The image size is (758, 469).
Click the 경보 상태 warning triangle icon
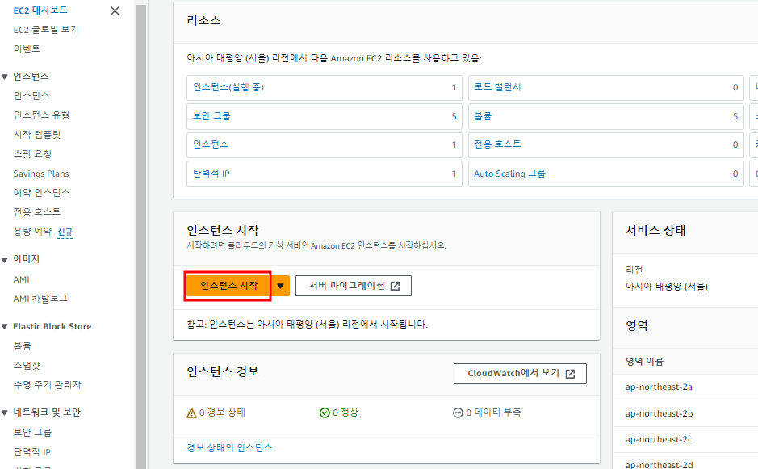click(191, 412)
